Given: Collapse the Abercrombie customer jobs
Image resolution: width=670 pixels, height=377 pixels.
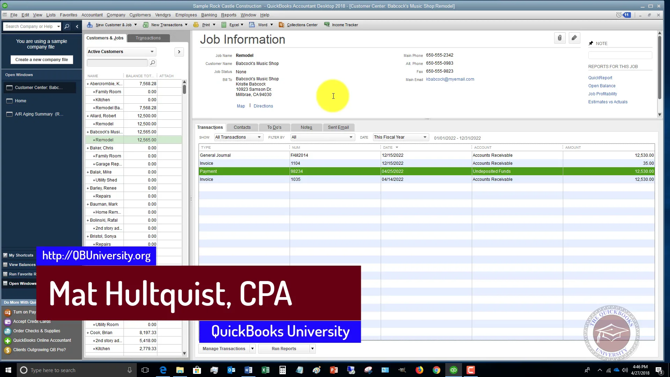Looking at the screenshot, I should pyautogui.click(x=88, y=84).
